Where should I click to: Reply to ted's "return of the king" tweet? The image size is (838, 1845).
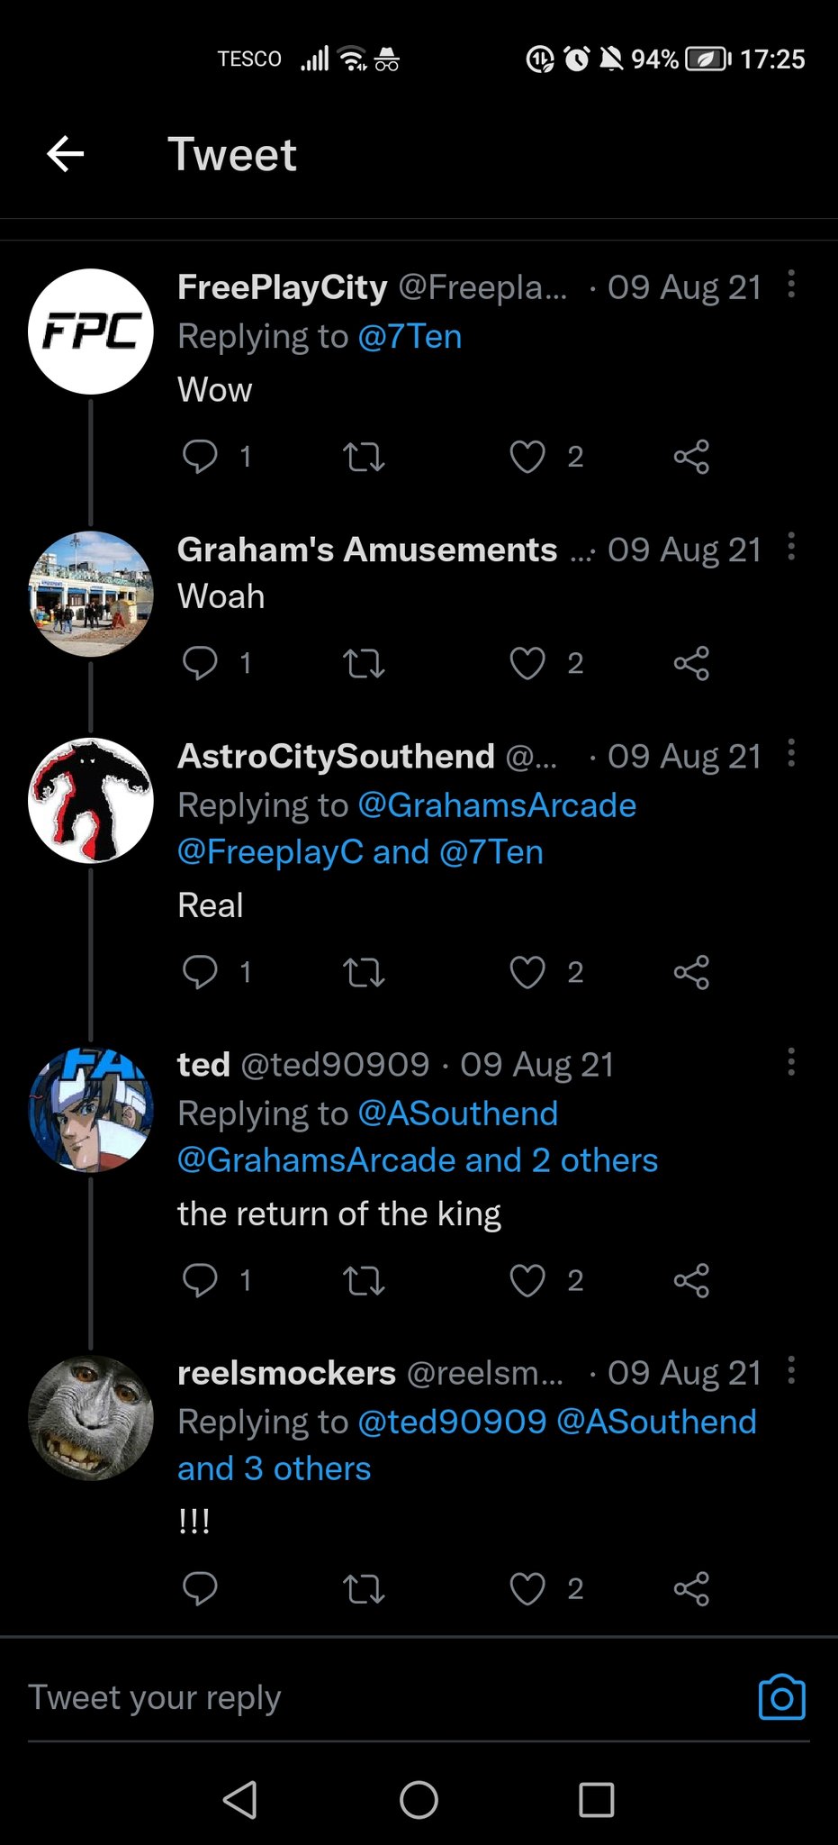tap(200, 1280)
